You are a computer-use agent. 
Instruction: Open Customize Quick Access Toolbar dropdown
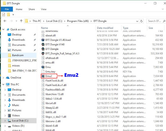click(13, 15)
